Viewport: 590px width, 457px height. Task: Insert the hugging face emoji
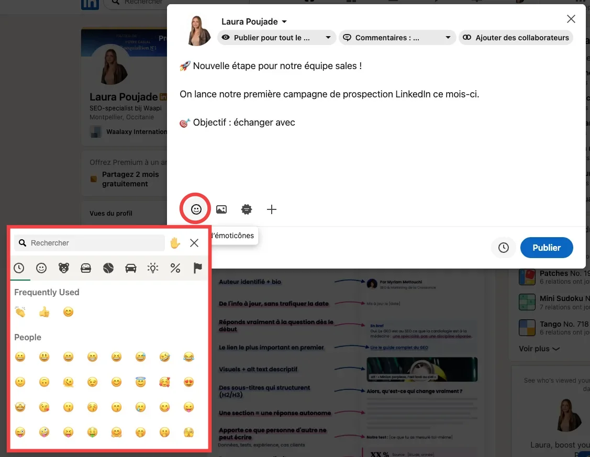coord(116,432)
